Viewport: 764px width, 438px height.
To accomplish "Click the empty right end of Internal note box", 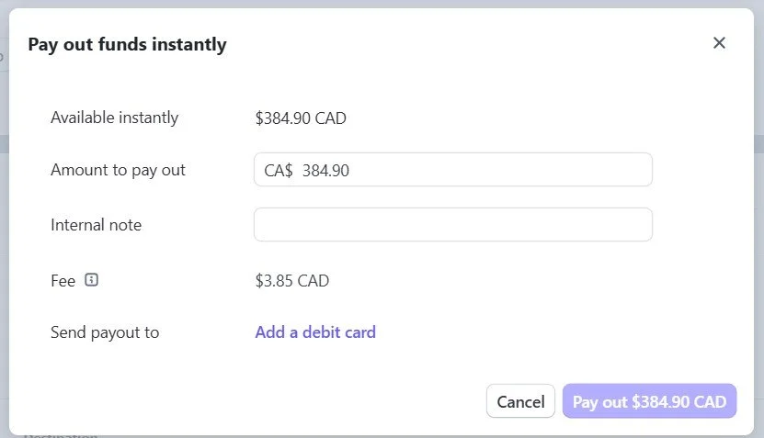I will pyautogui.click(x=625, y=225).
